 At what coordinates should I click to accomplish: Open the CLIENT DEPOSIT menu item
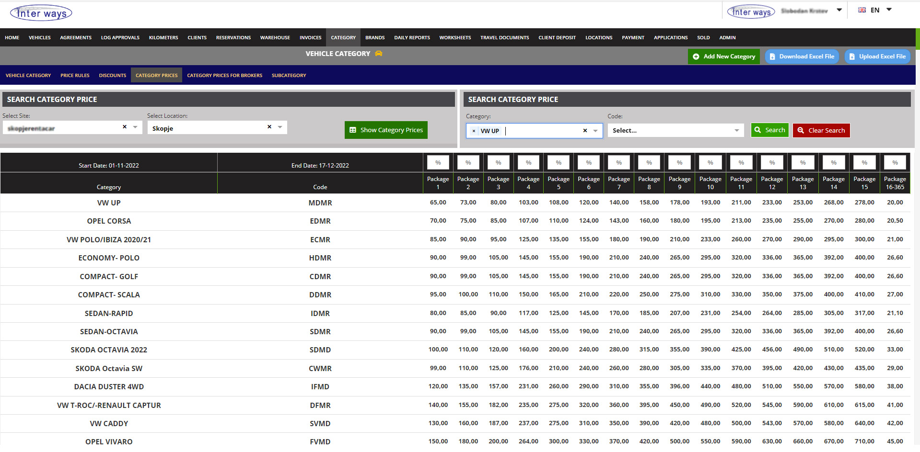click(x=557, y=37)
